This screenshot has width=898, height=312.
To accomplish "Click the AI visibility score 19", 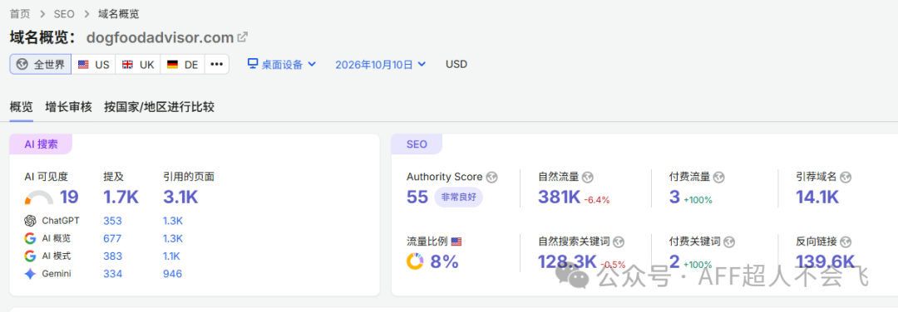I will [69, 197].
